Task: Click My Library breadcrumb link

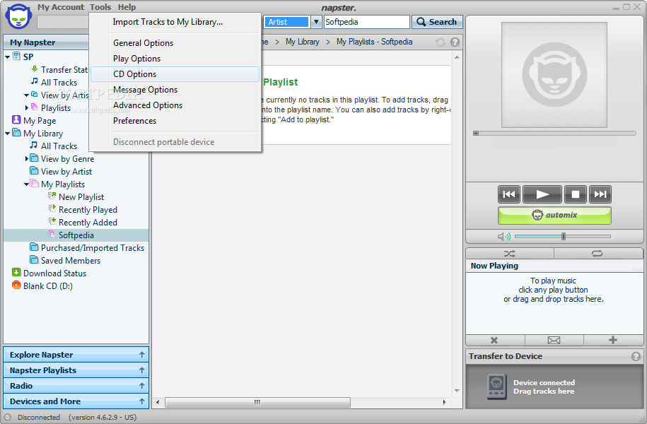Action: [303, 42]
